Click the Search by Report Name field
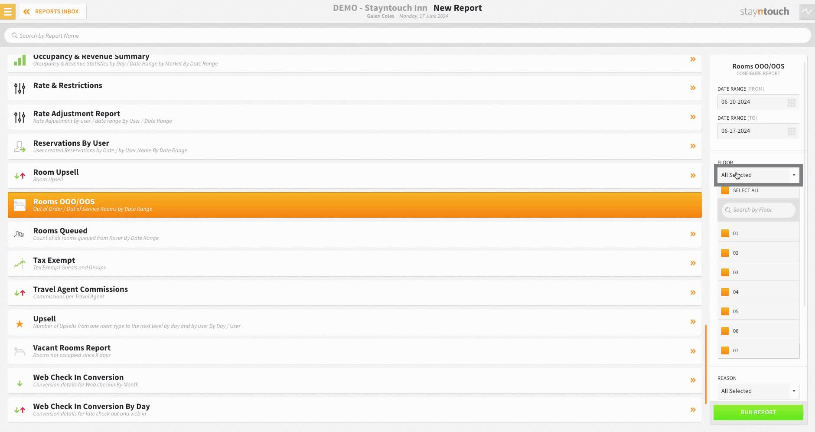This screenshot has height=432, width=815. click(x=407, y=36)
